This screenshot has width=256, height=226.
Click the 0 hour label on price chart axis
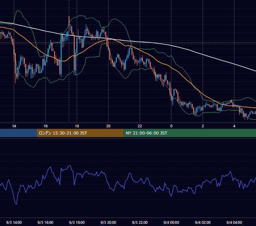point(171,126)
